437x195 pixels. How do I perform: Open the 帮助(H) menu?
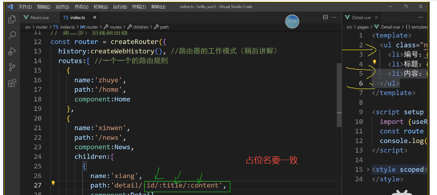coord(158,7)
